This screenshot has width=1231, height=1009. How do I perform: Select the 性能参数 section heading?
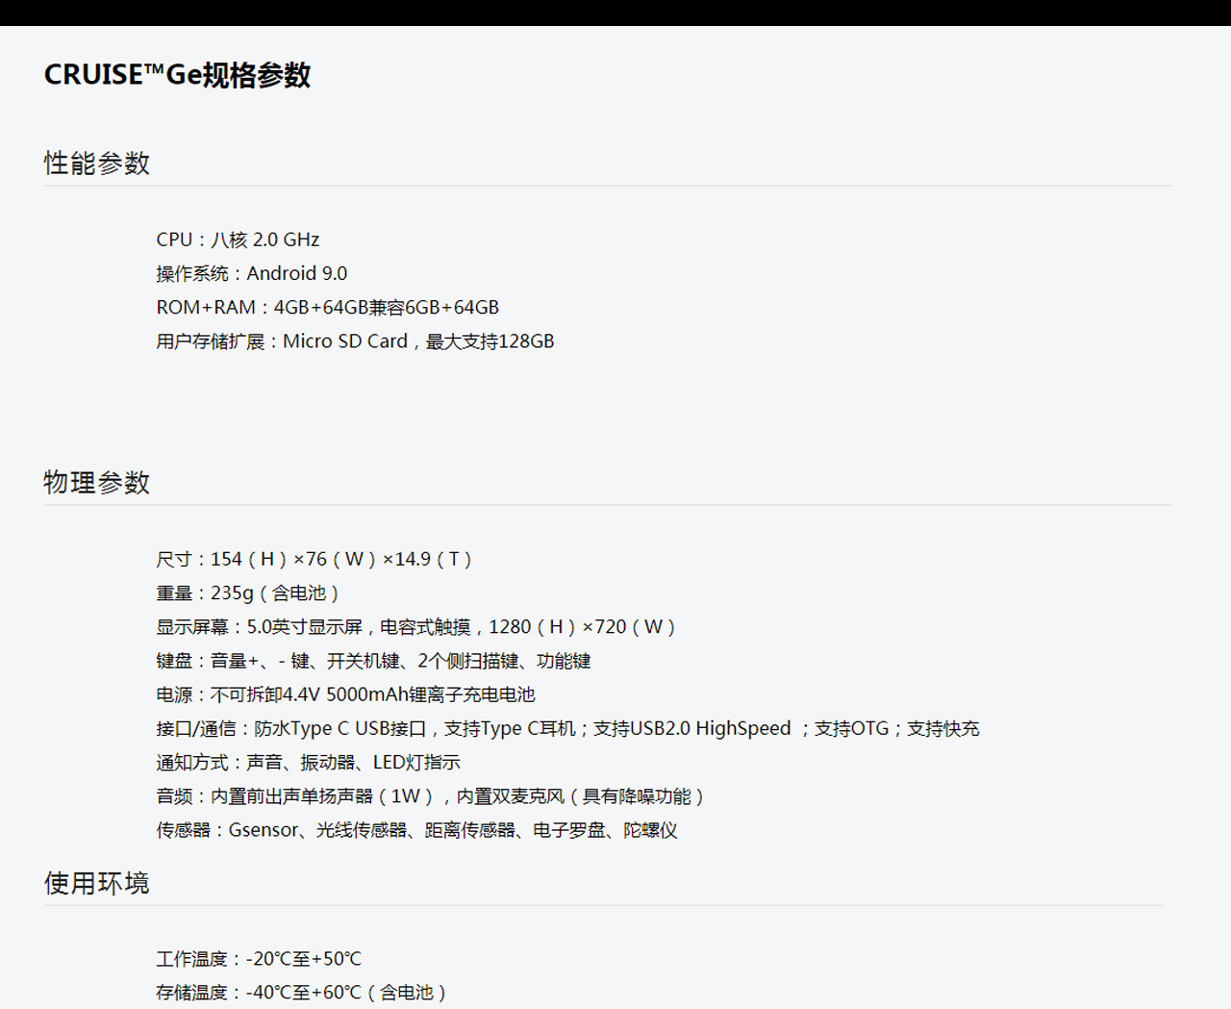[95, 163]
